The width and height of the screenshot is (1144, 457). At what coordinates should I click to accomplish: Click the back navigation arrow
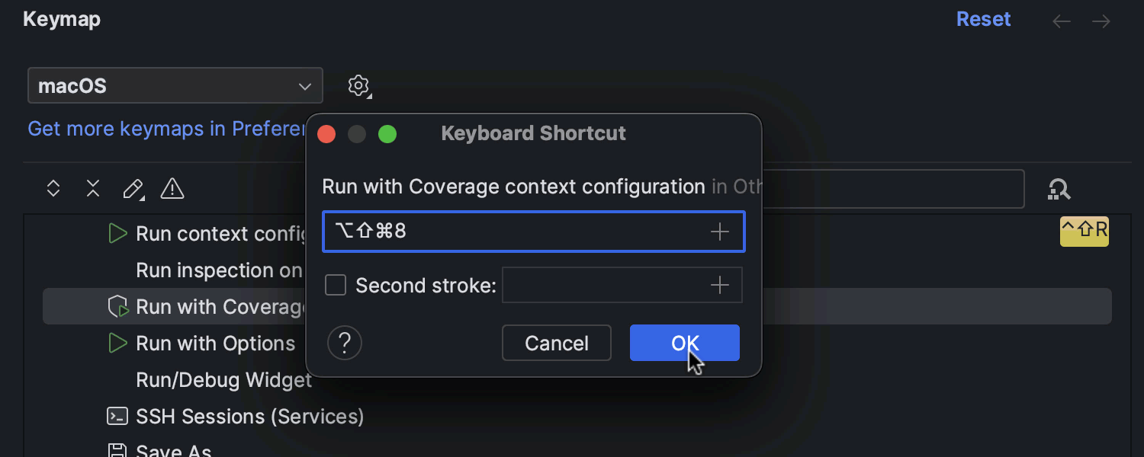[x=1061, y=21]
